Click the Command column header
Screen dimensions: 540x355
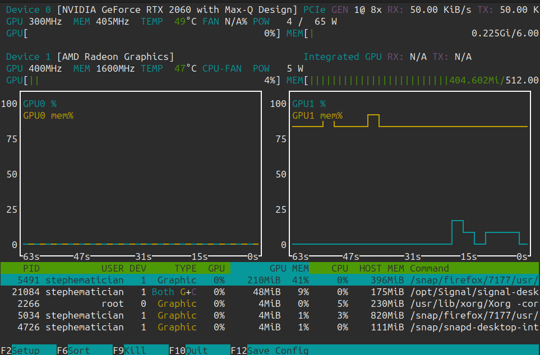tap(429, 268)
